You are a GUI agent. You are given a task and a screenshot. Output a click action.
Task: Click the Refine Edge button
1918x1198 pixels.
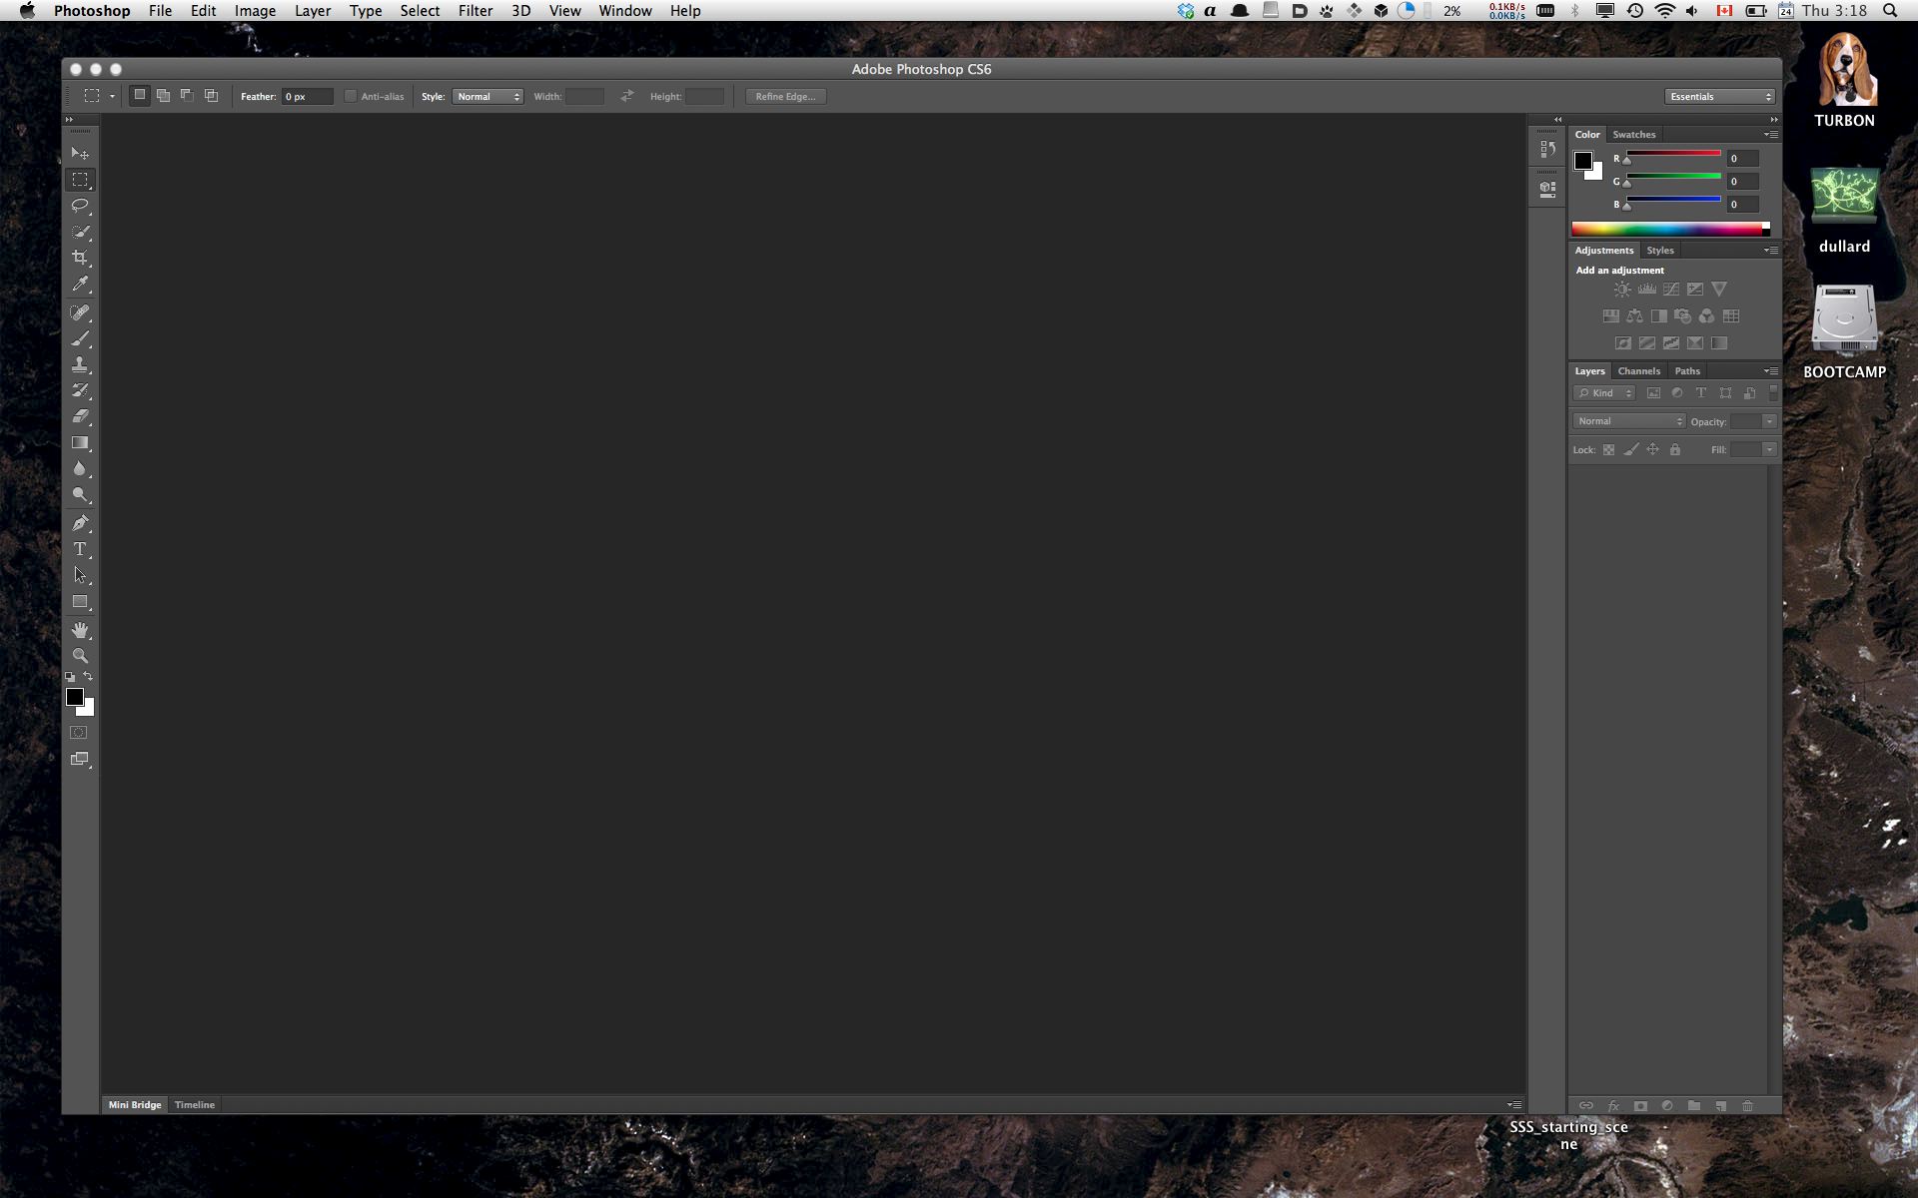pos(786,95)
